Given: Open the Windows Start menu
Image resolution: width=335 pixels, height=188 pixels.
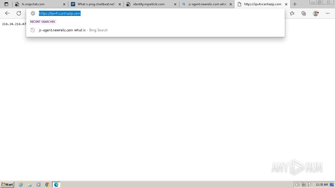Looking at the screenshot, I should coord(7,184).
